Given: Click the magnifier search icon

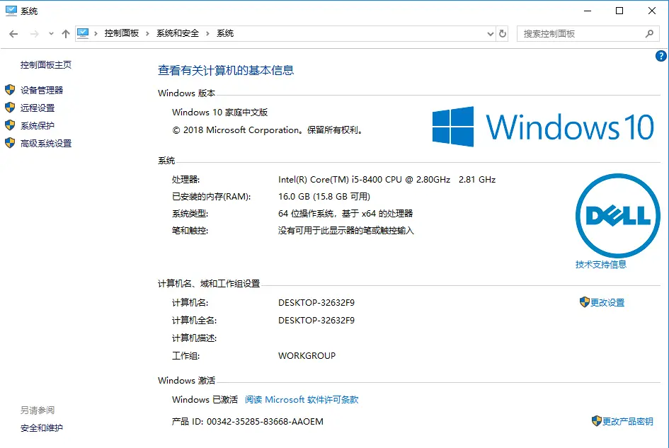Looking at the screenshot, I should [649, 34].
